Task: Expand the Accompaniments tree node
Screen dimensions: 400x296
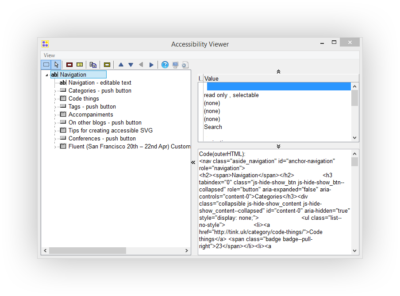Action: coord(55,115)
